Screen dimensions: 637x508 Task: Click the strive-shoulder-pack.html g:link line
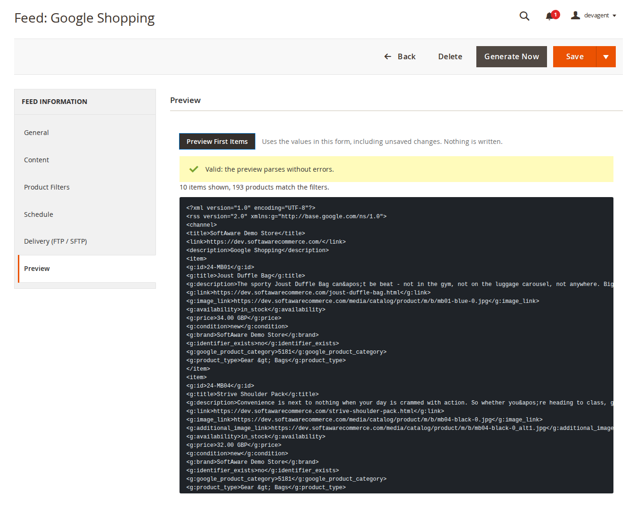click(x=315, y=411)
